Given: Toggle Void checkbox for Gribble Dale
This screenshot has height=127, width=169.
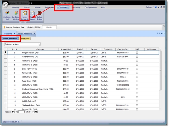Looking at the screenshot, I should coord(137,101).
